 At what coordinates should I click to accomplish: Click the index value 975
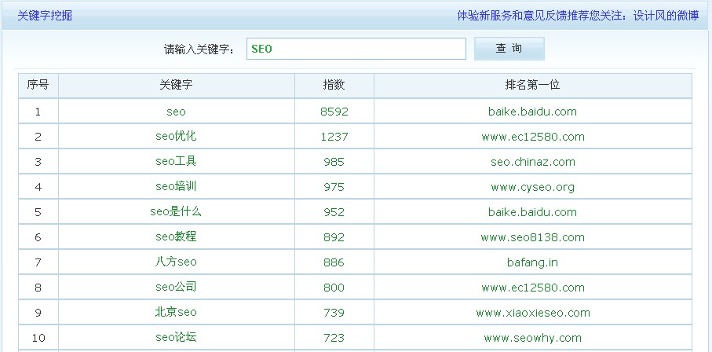click(334, 187)
